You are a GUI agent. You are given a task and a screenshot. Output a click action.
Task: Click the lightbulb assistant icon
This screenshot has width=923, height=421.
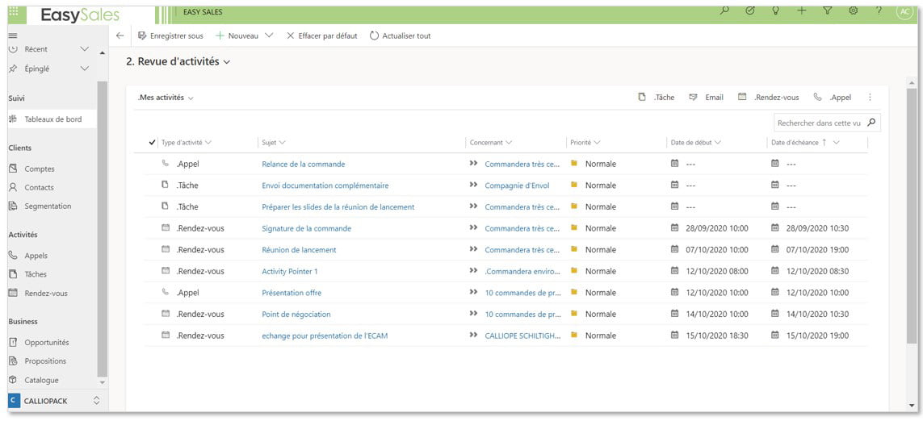click(775, 10)
